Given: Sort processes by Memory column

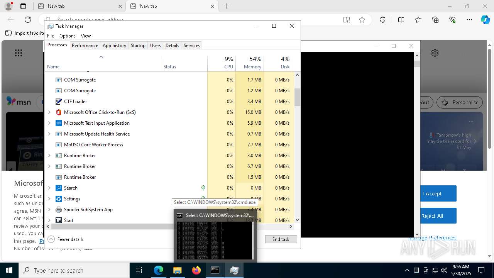Looking at the screenshot, I should point(250,63).
